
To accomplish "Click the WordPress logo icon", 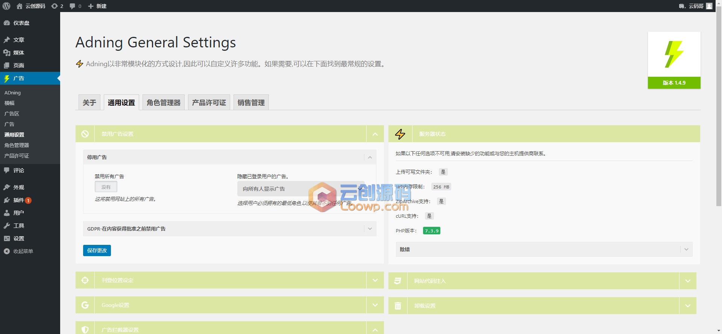I will (x=6, y=6).
